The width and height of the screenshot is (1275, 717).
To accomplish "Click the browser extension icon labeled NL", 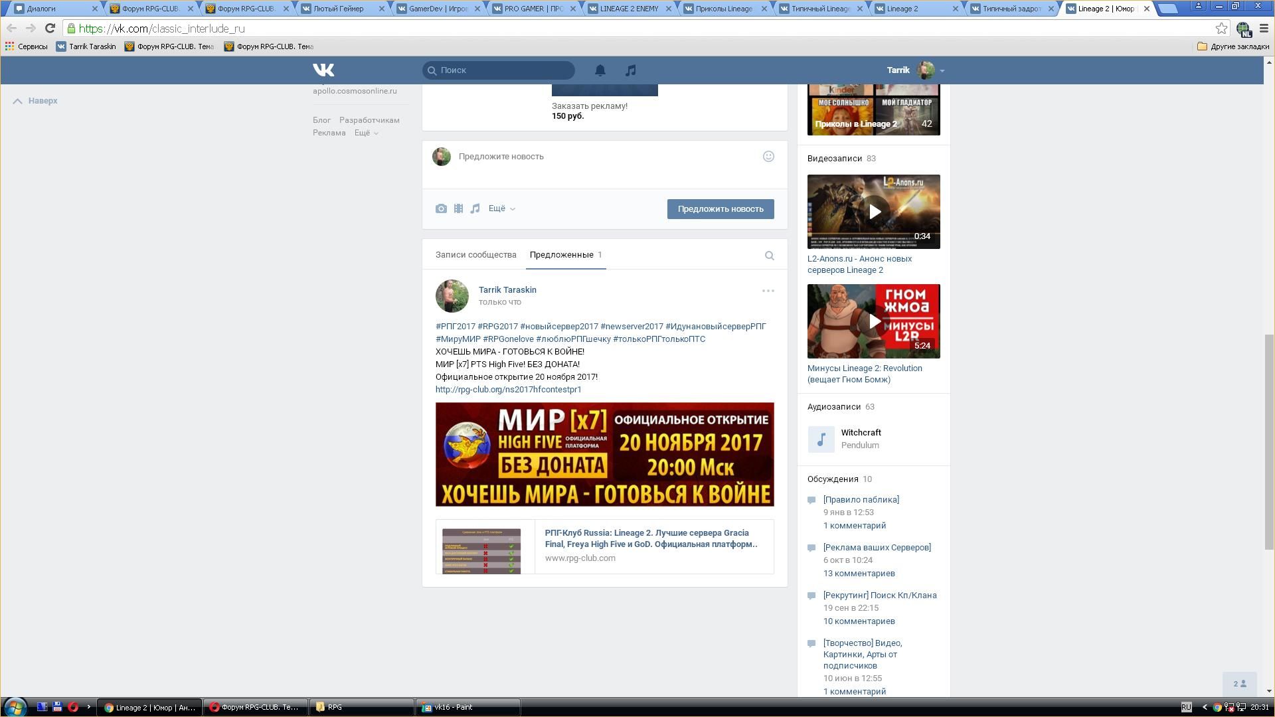I will 1244,29.
